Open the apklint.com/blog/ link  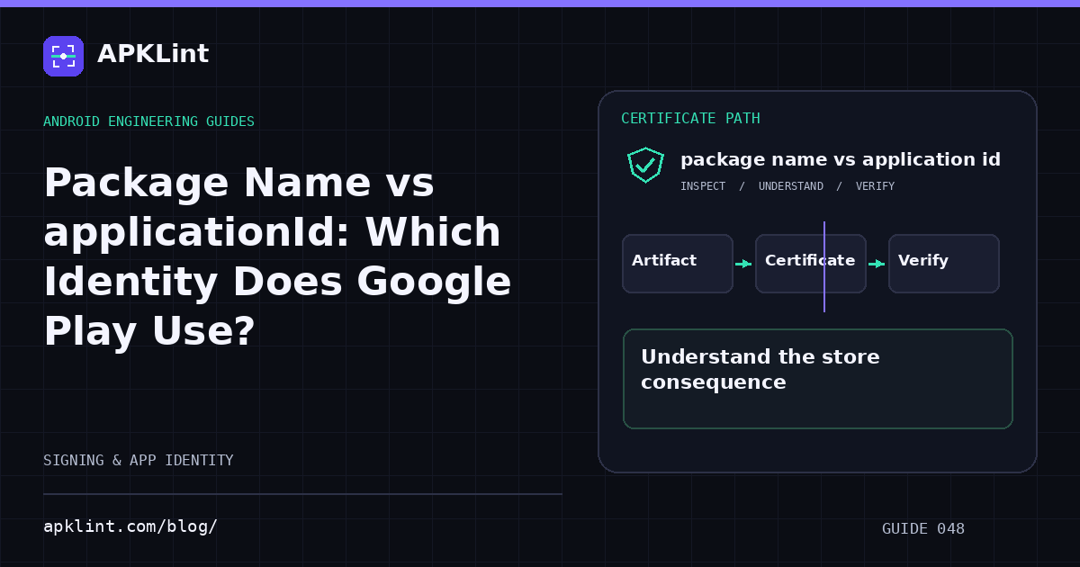click(x=130, y=526)
